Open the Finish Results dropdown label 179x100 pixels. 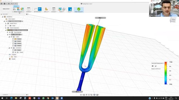pyautogui.click(x=79, y=12)
